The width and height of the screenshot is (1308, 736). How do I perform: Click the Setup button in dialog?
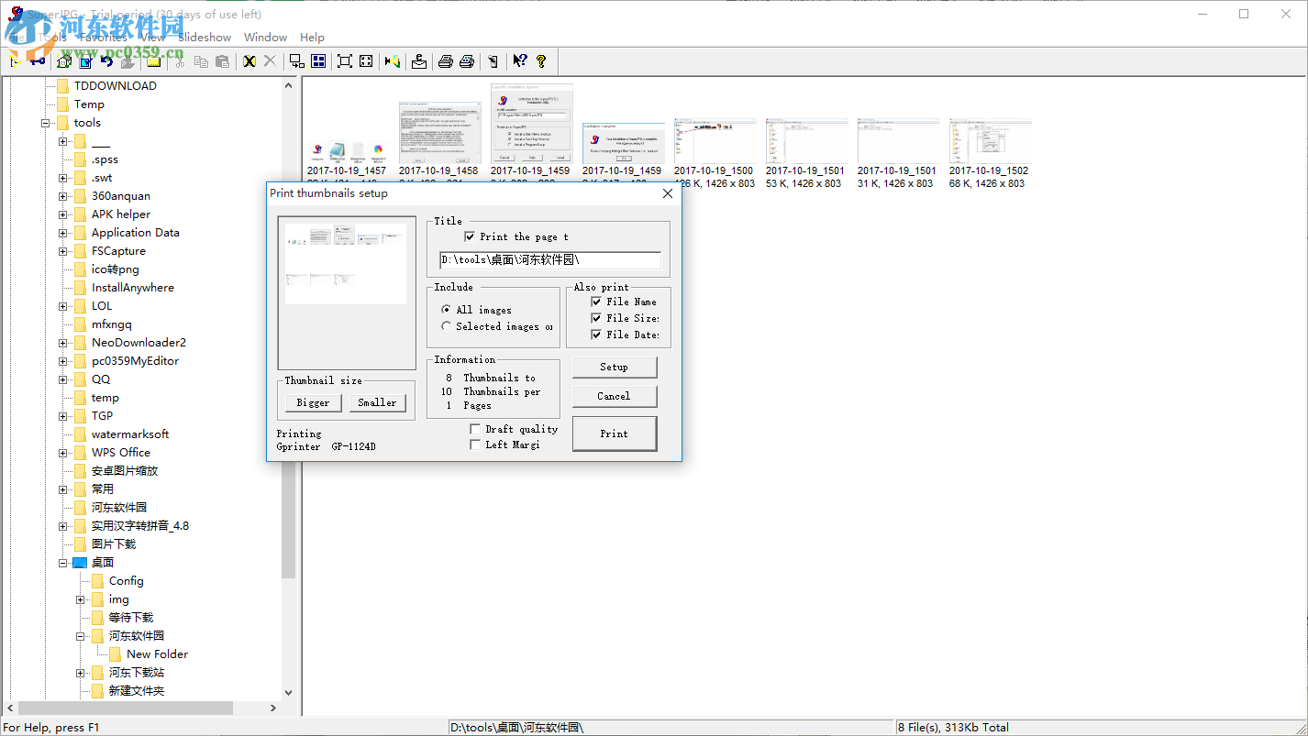(x=614, y=367)
